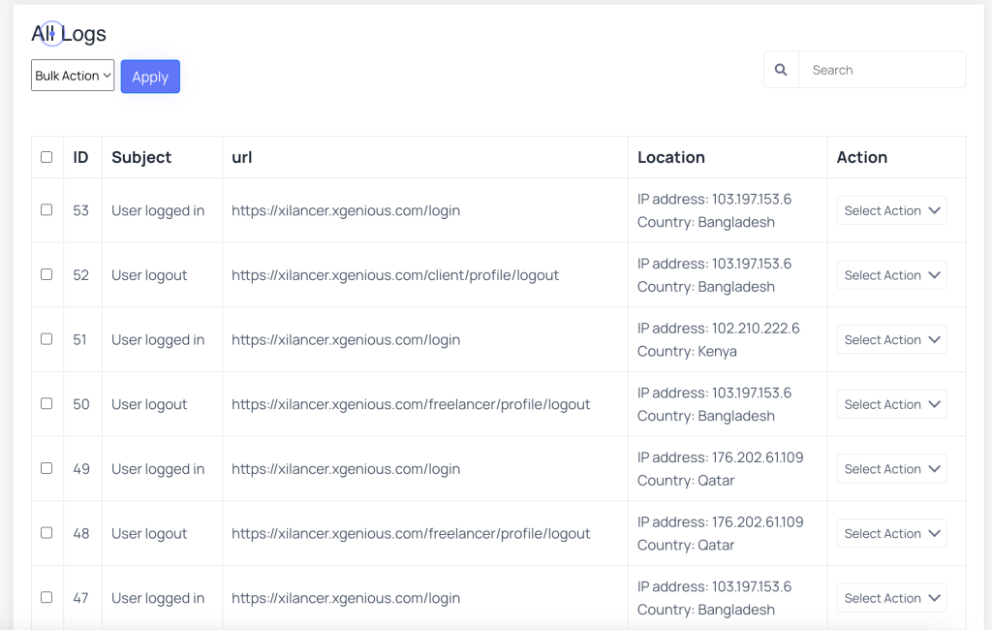Click the Action column header
The width and height of the screenshot is (992, 630).
click(x=861, y=157)
